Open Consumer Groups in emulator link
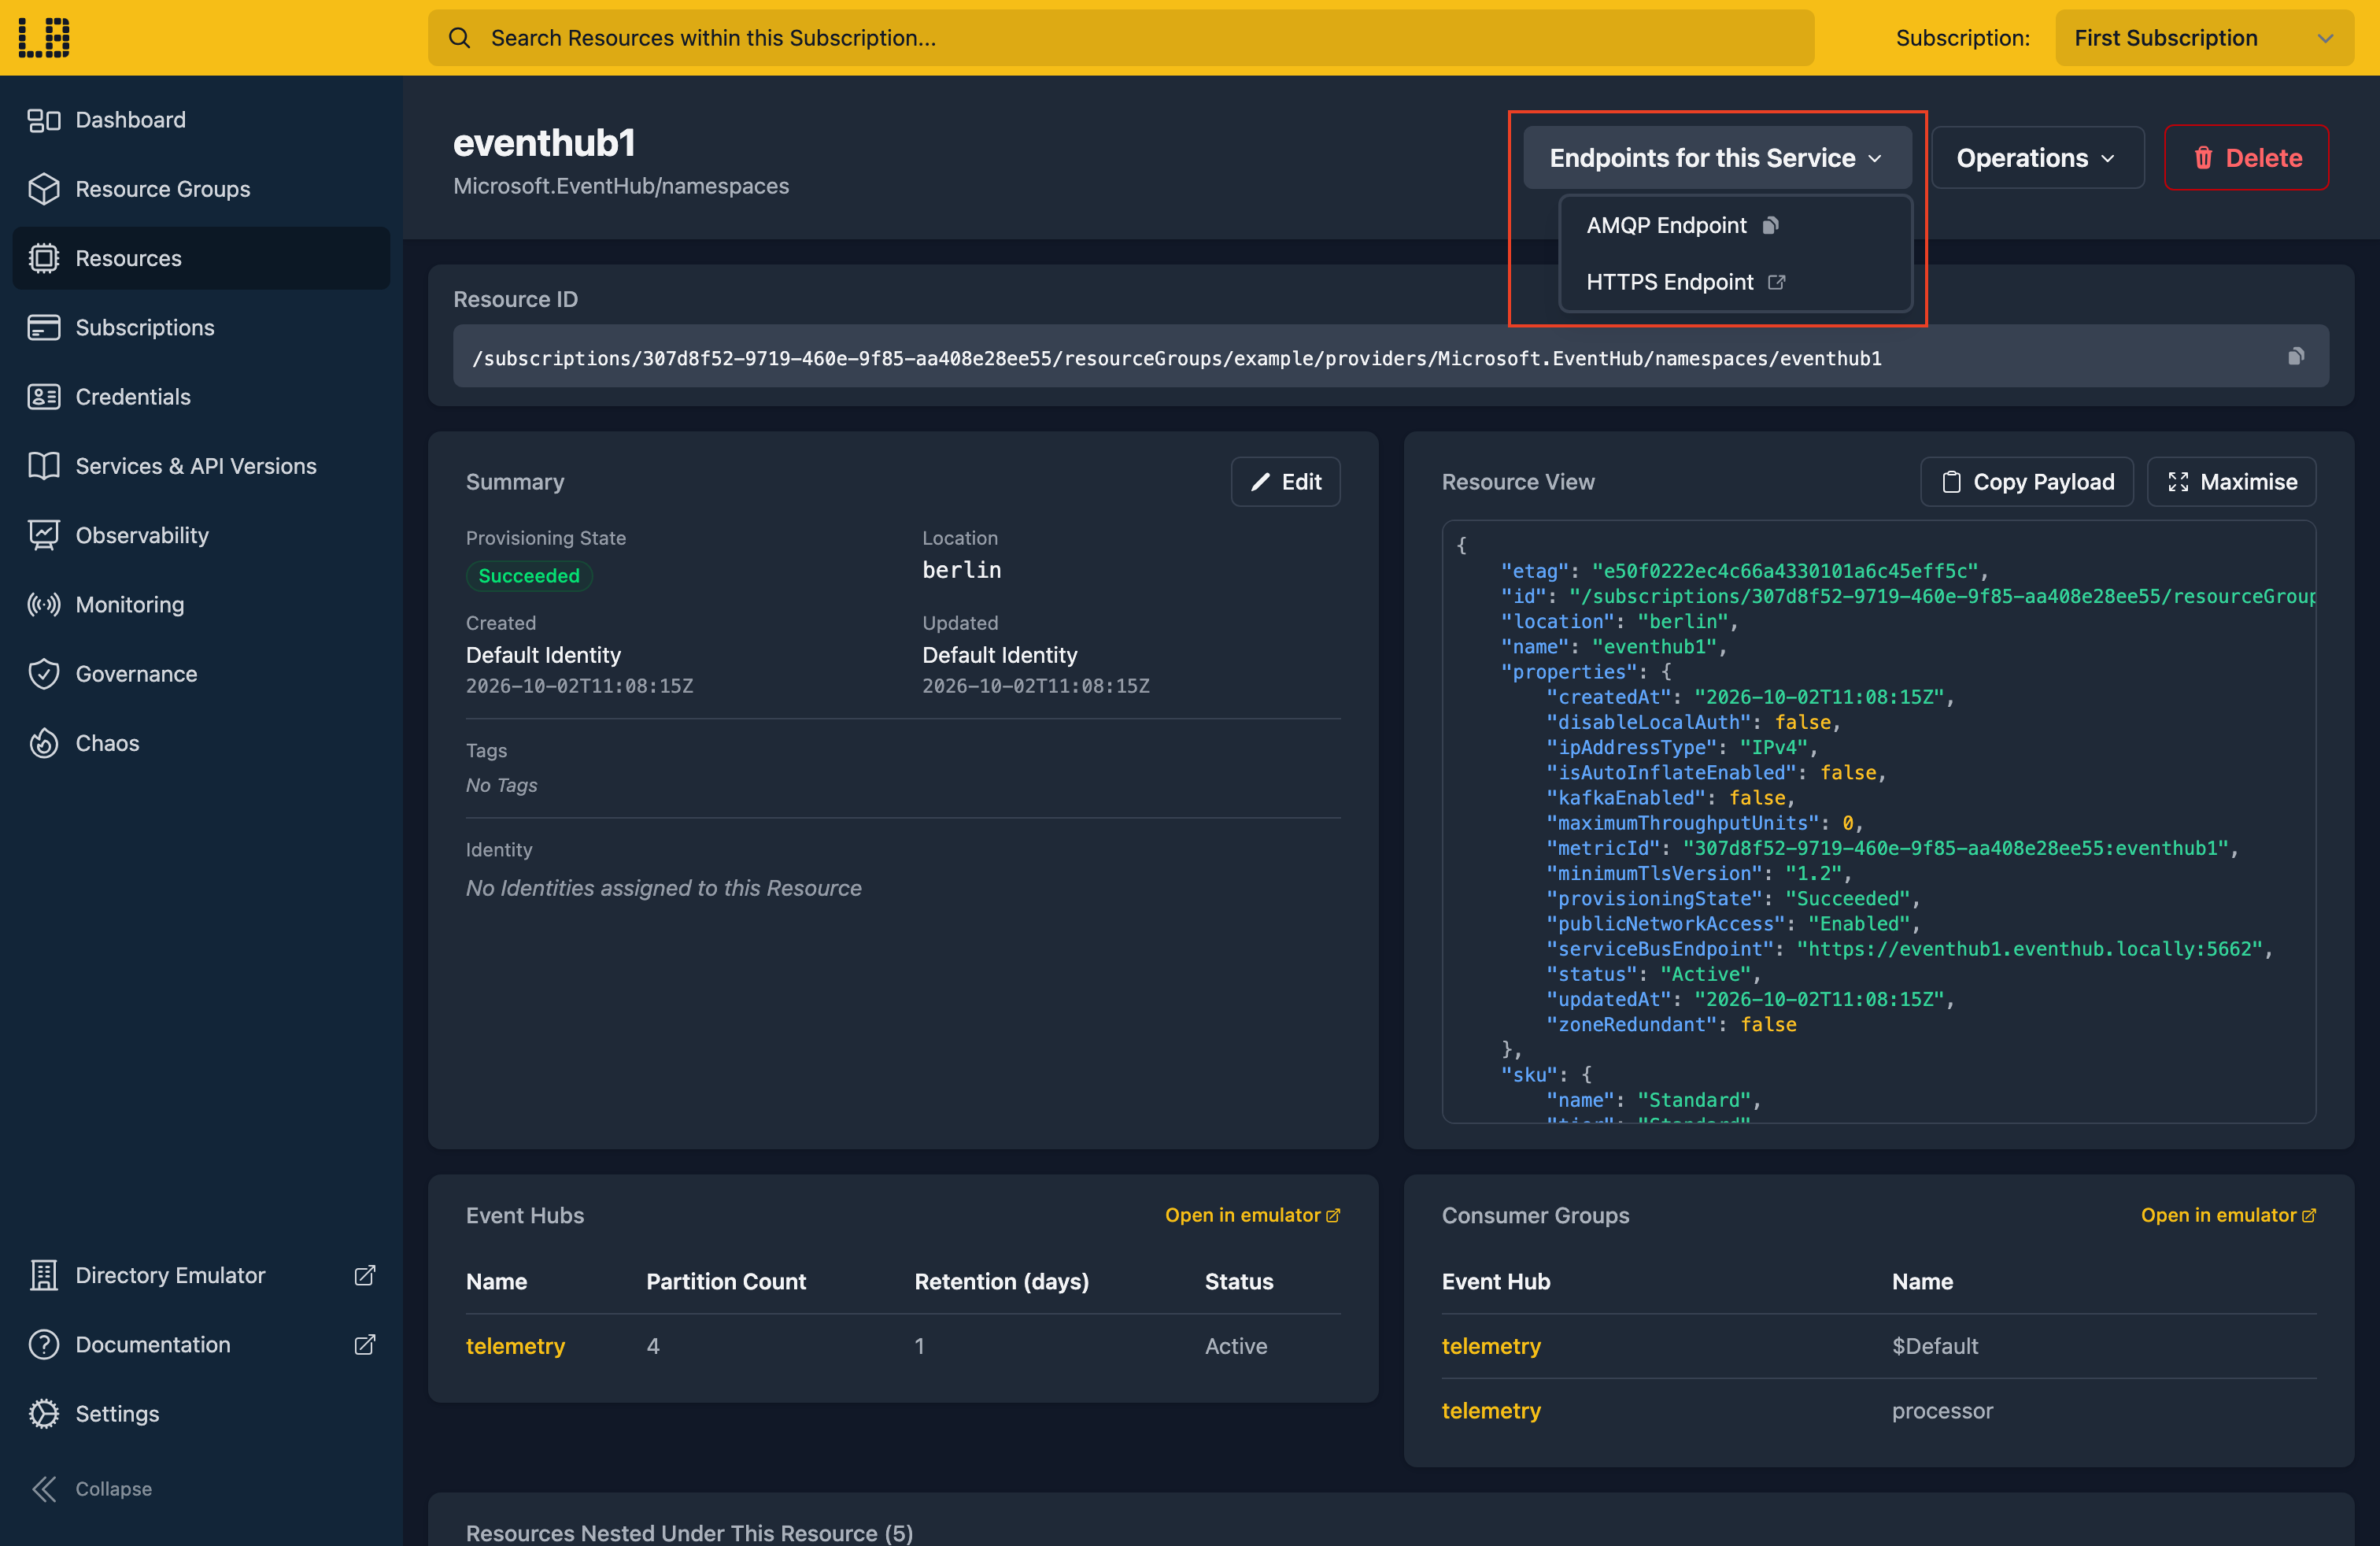The image size is (2380, 1546). pyautogui.click(x=2228, y=1215)
